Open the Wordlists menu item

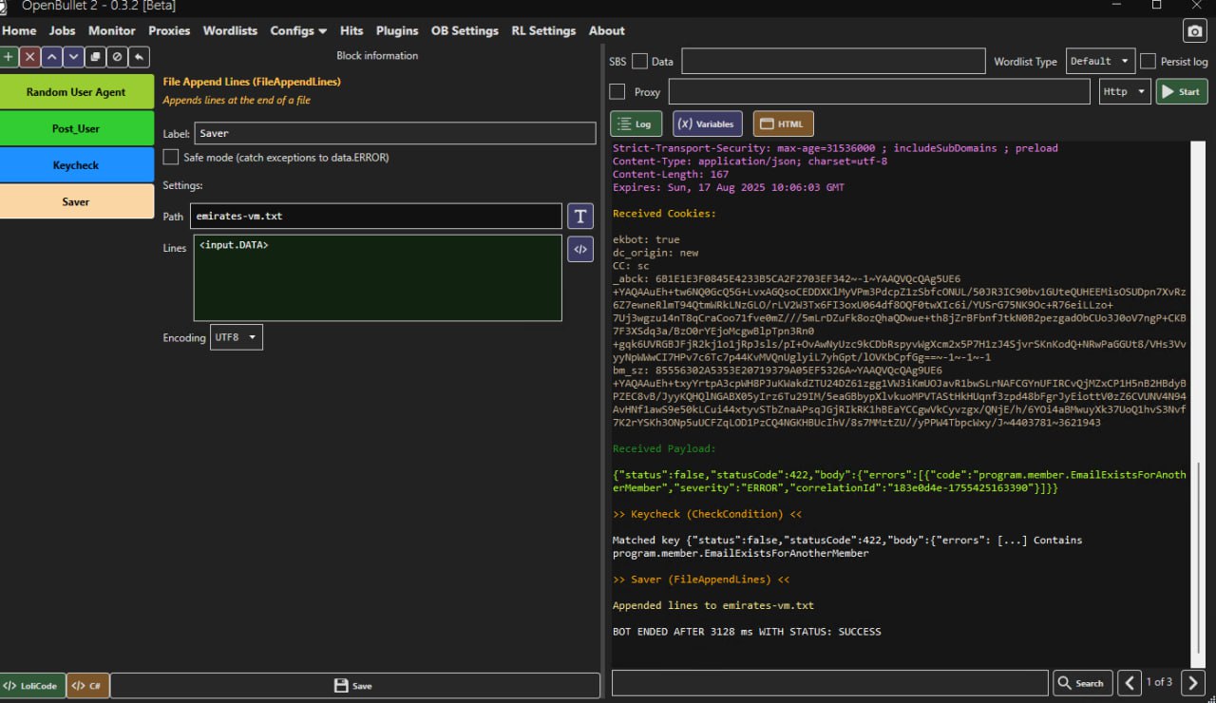tap(230, 30)
